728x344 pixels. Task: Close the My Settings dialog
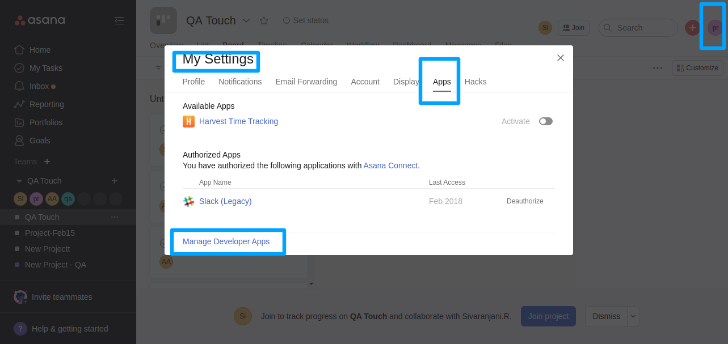point(560,58)
